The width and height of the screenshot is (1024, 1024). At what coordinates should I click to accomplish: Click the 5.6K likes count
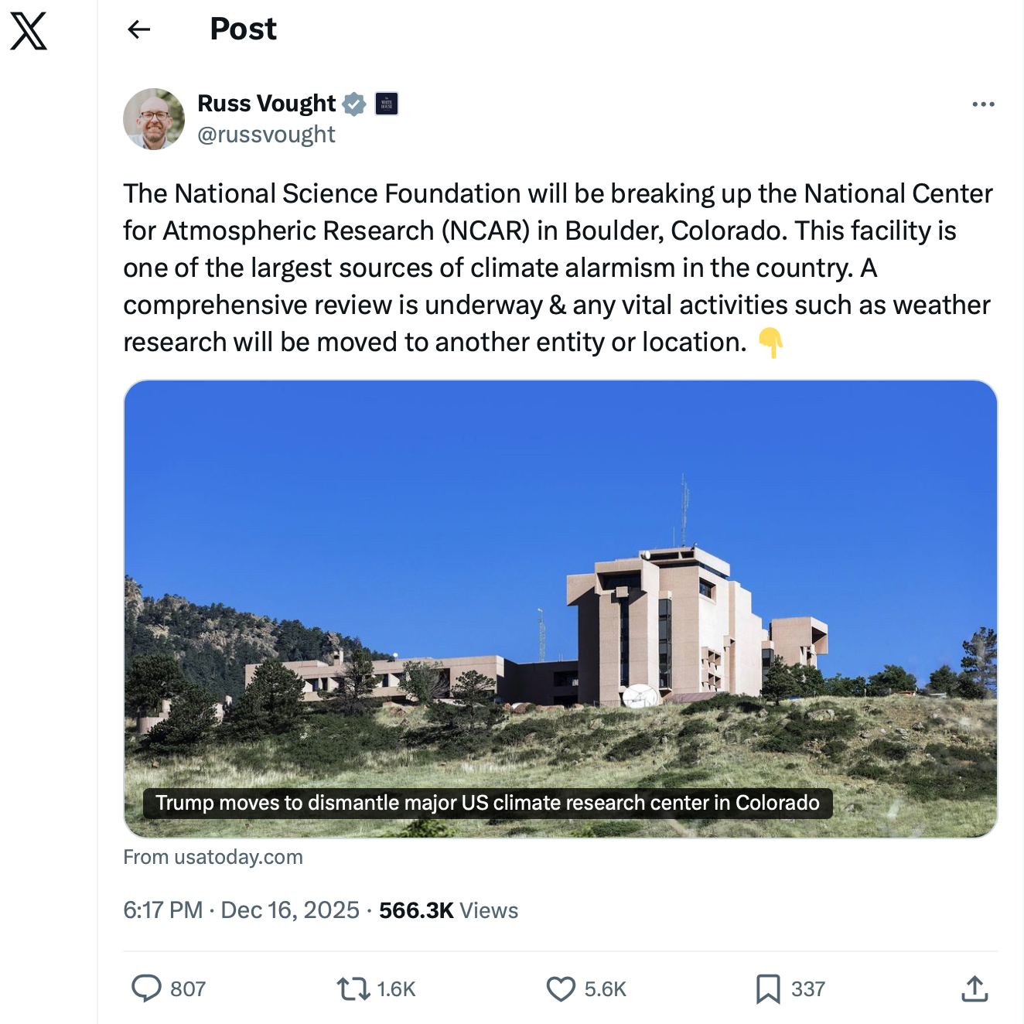tap(605, 989)
